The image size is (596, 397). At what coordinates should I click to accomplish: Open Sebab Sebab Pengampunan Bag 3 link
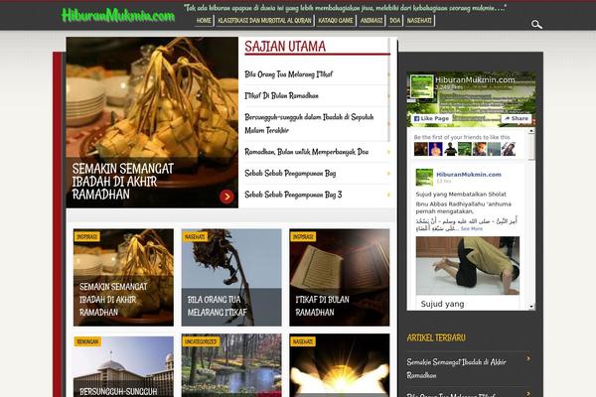[293, 195]
